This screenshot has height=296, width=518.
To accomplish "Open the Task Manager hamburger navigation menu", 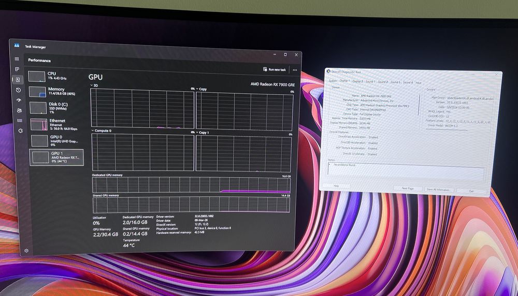I will click(x=17, y=59).
